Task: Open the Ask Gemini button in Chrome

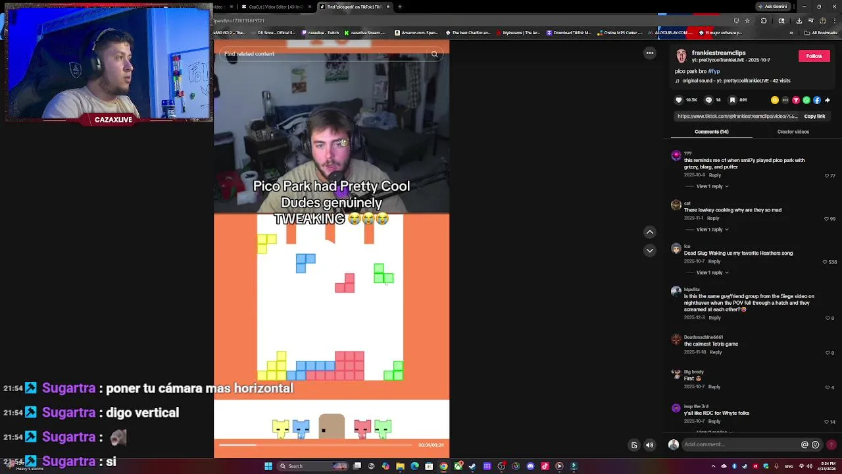Action: [774, 7]
